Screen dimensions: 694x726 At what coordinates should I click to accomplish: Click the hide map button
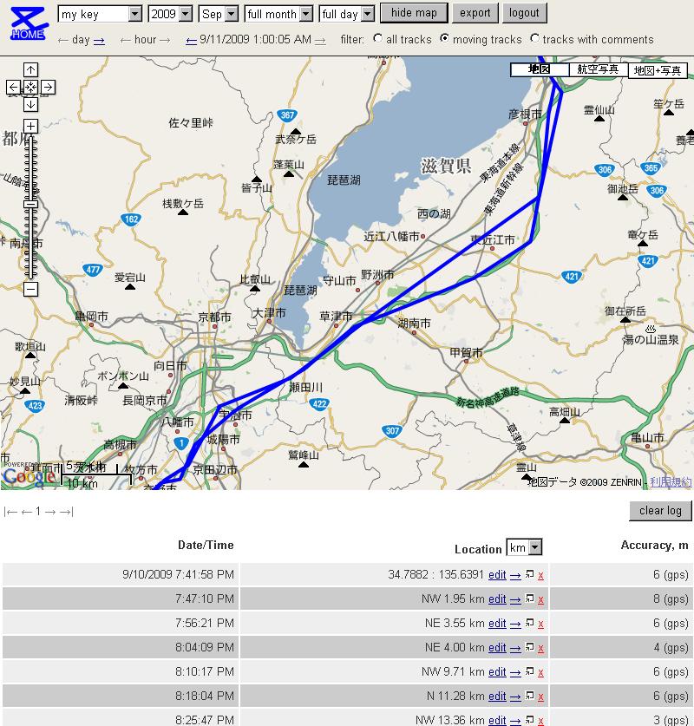[414, 13]
